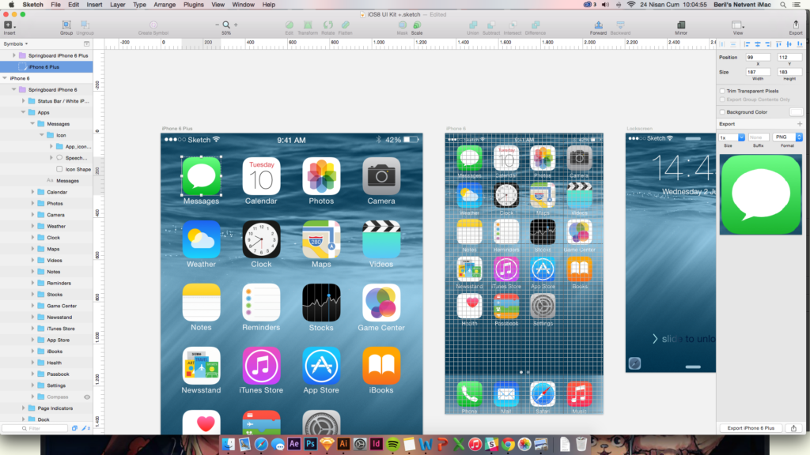The width and height of the screenshot is (810, 455).
Task: Click the zoom magnifier icon in the toolbar
Action: point(226,25)
